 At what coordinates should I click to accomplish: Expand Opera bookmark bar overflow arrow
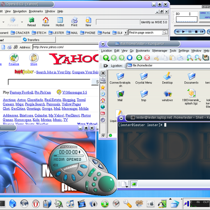[x=125, y=33]
